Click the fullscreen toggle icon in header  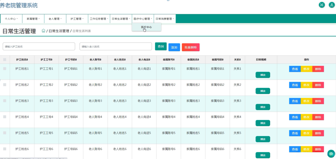(322, 5)
